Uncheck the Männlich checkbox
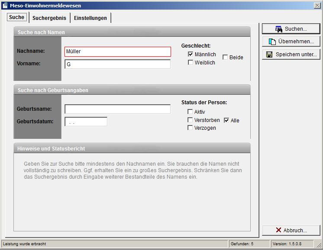The height and width of the screenshot is (250, 323). pos(191,54)
